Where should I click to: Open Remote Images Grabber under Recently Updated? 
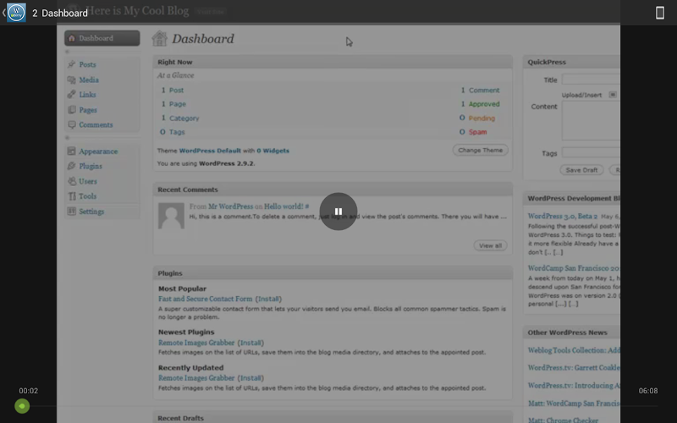click(196, 377)
